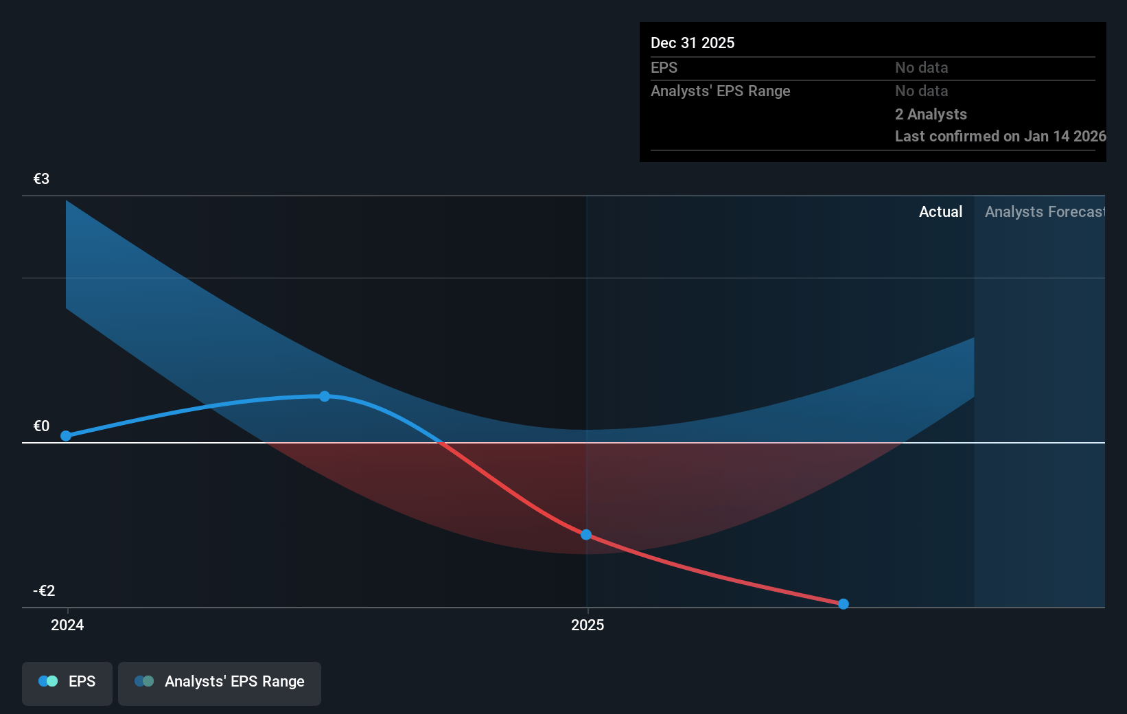Toggle the Analysts' EPS Range legend button

click(219, 683)
